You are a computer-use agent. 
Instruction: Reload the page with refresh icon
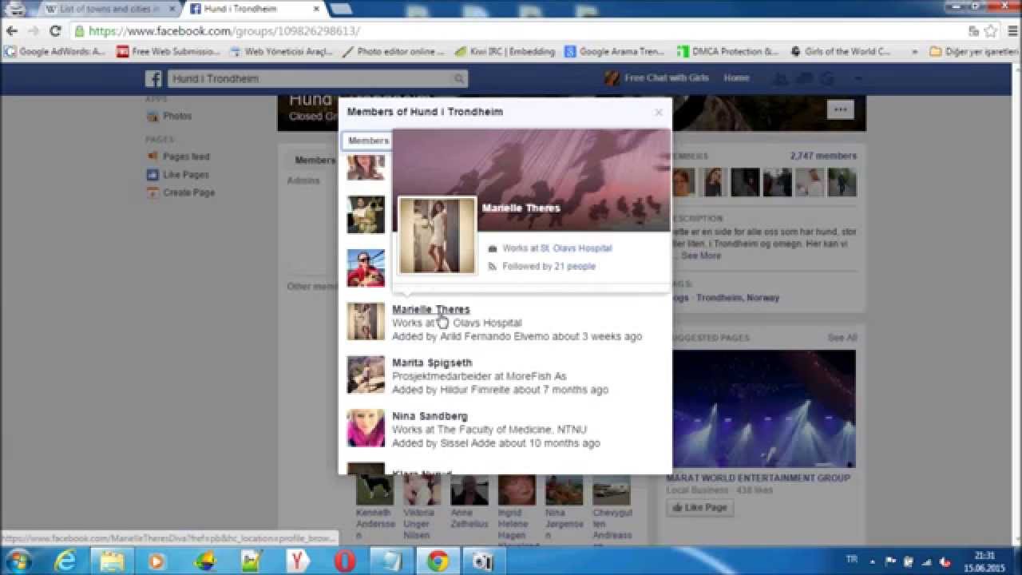[x=55, y=31]
